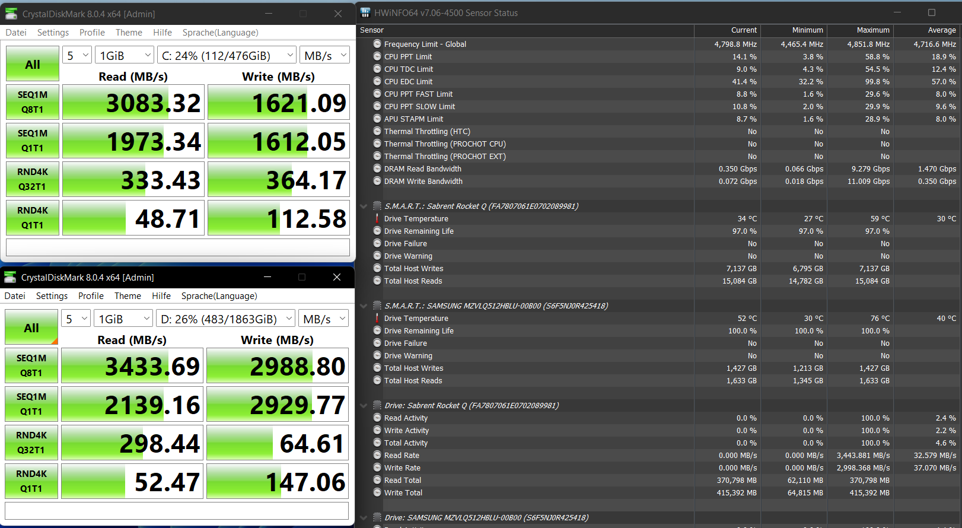Collapse the Drive: SAMSUNG MZVLQ512HBLU section at bottom
Screen dimensions: 962x528
pos(364,517)
